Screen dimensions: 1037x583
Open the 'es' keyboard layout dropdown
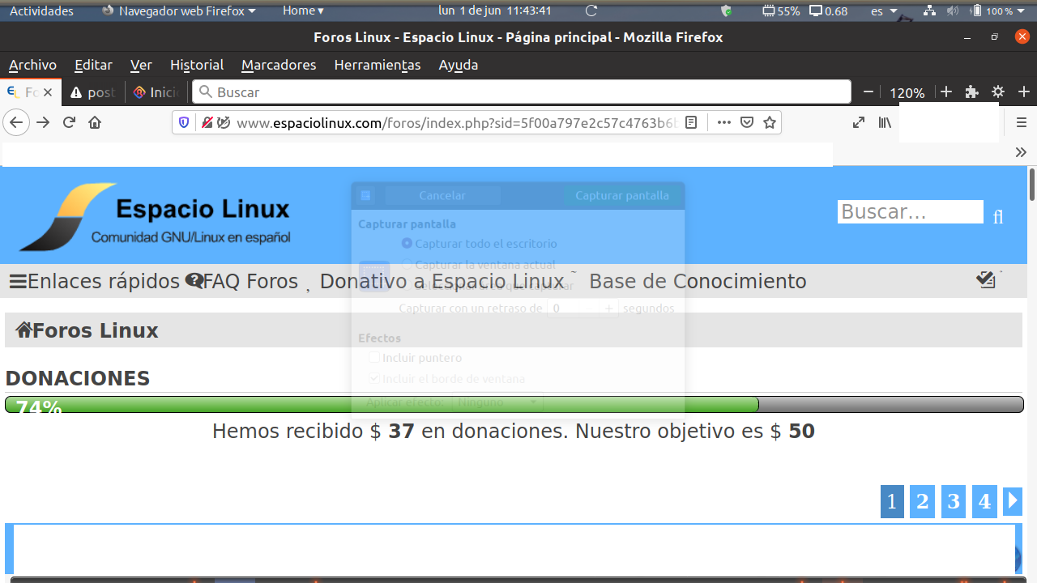884,11
